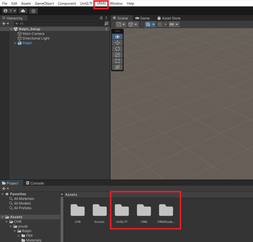
Task: Select the Rect tool
Action: tap(118, 61)
